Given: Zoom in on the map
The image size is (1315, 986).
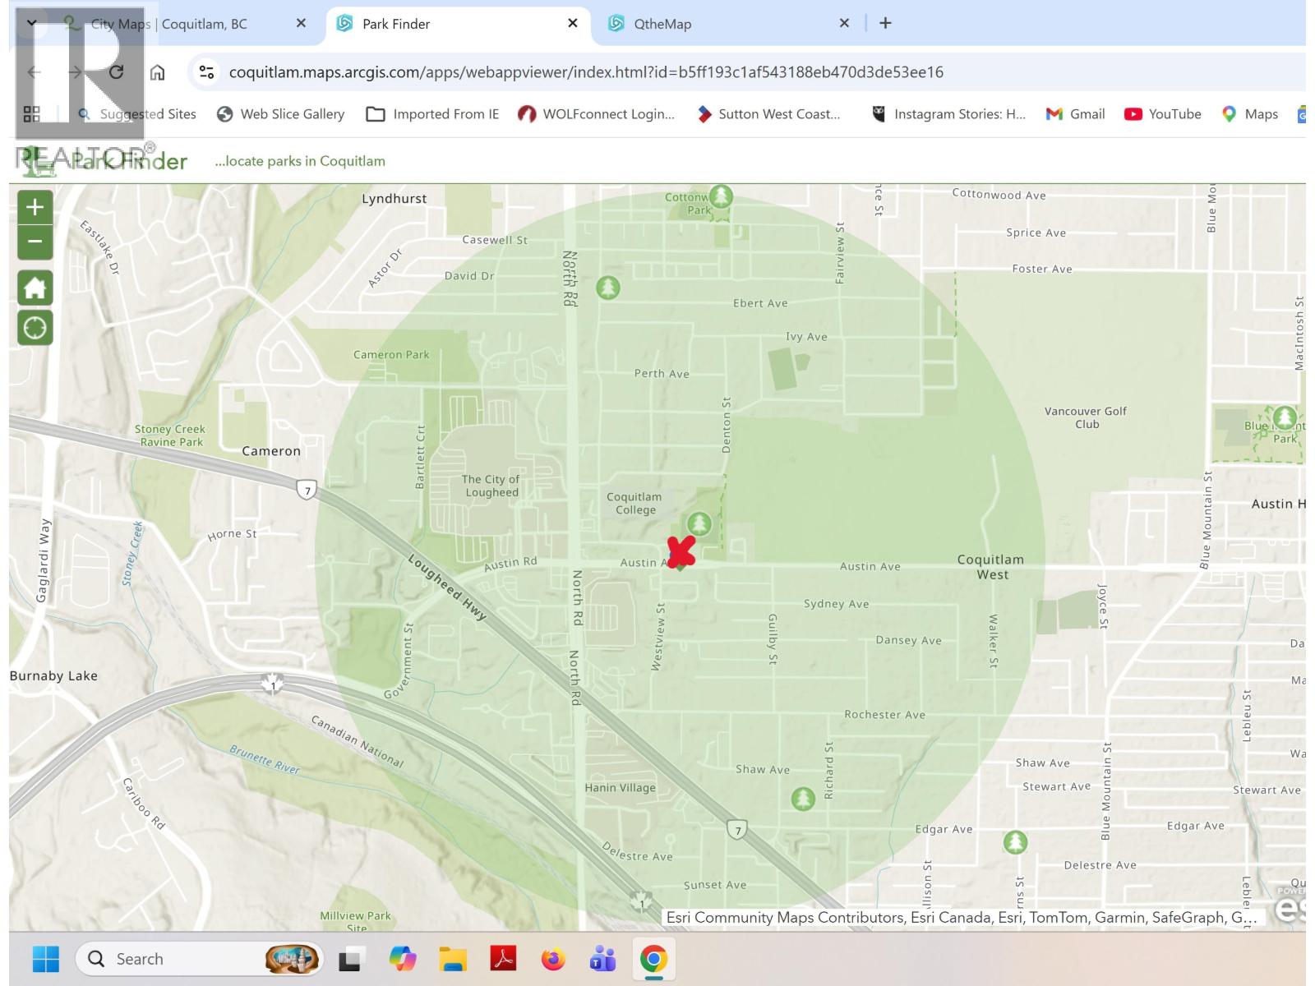Looking at the screenshot, I should coord(35,207).
